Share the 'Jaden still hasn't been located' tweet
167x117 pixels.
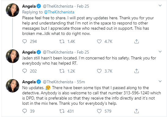click(x=136, y=71)
